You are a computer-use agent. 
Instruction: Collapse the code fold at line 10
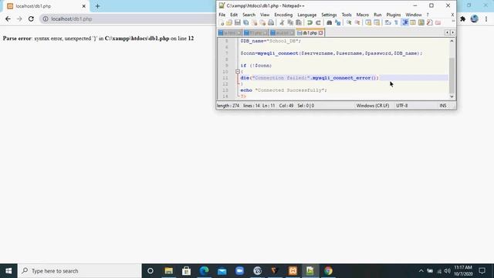tap(238, 72)
